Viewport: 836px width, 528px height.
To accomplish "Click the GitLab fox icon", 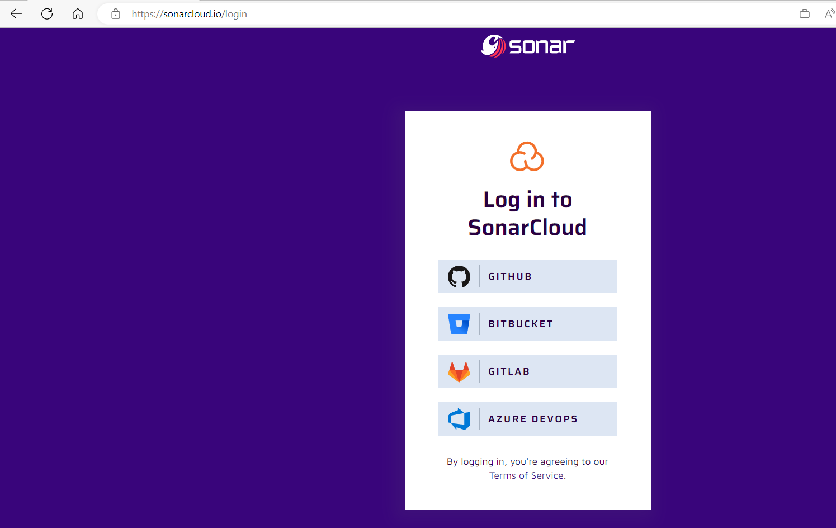I will 459,371.
